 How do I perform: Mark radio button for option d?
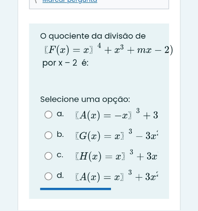tap(49, 176)
